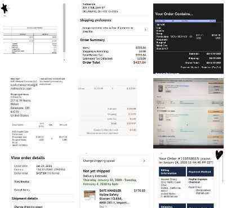227x208 pixels.
Task: Click the View order details heading
Action: point(28,158)
